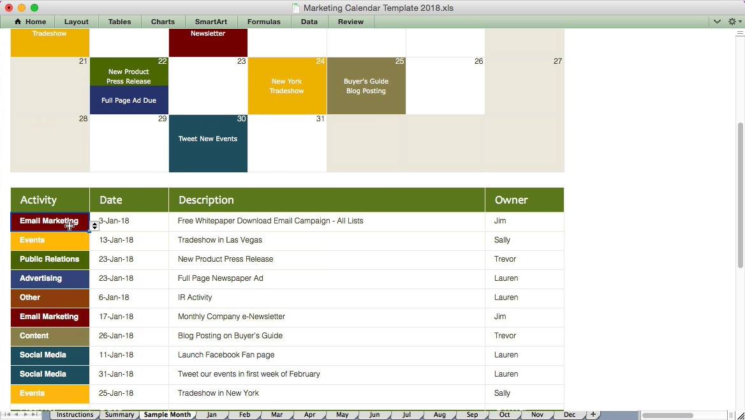
Task: Click the horizontal scrollbar thumb
Action: click(x=668, y=416)
